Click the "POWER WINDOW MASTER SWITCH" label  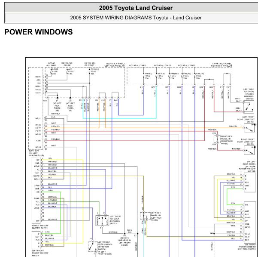(40, 226)
